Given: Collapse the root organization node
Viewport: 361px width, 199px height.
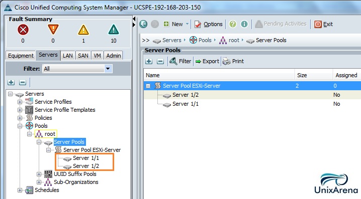Looking at the screenshot, I should pos(29,134).
